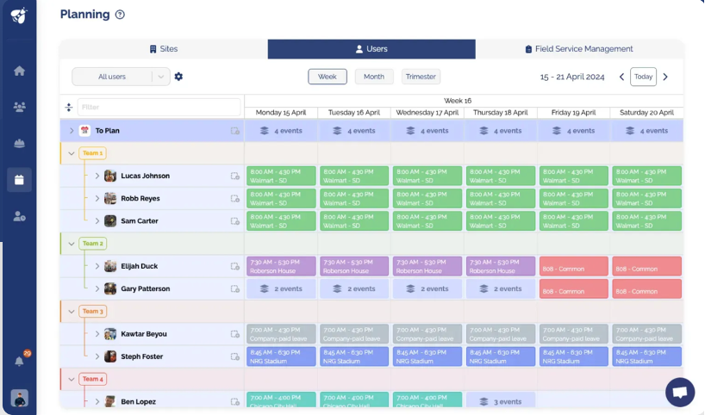Open the team members sidebar icon

tap(19, 107)
